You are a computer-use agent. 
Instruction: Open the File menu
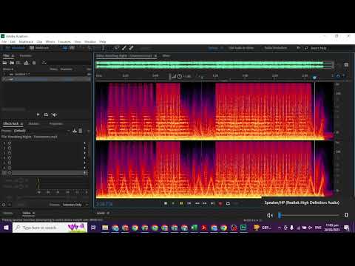click(x=4, y=41)
